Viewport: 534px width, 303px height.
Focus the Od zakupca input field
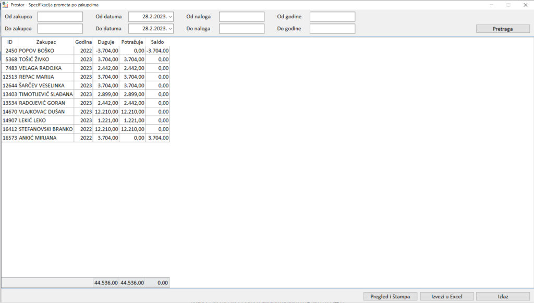coord(60,17)
